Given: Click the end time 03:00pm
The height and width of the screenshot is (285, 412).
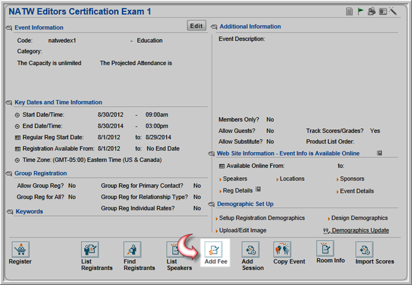Looking at the screenshot, I should [157, 126].
